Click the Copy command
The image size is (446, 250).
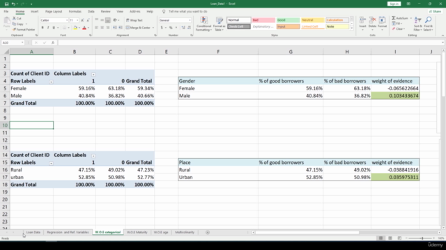[18, 24]
